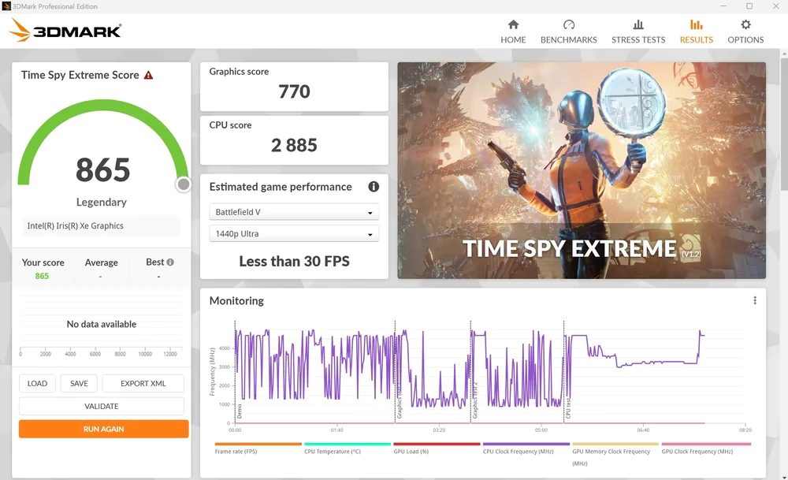Viewport: 788px width, 480px height.
Task: Click the info icon for Estimated game performance
Action: (374, 187)
